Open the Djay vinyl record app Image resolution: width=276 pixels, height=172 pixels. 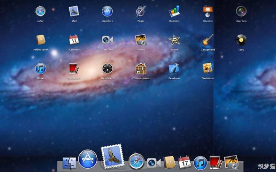(x=241, y=40)
